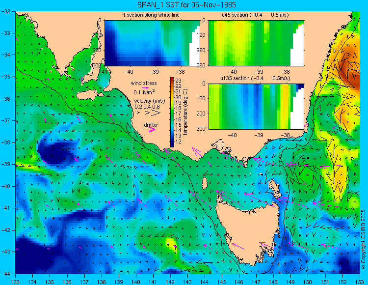
Task: Click the -34 latitude axis label
Action: 5,55
